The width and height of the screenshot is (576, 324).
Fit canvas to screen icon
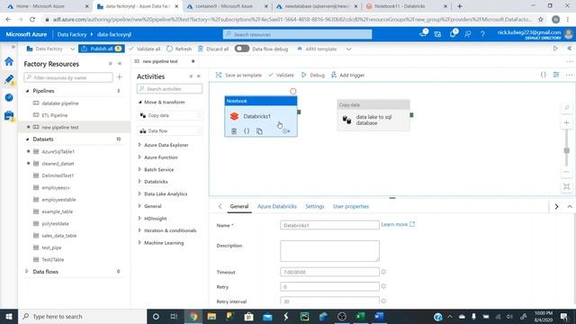point(566,186)
